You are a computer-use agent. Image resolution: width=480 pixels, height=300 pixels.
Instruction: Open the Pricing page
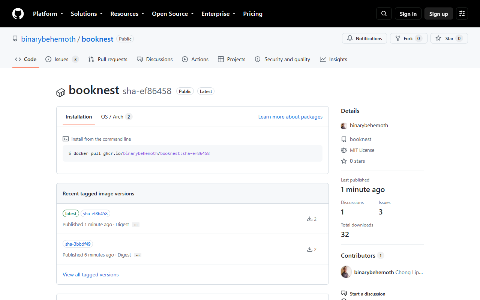[253, 14]
